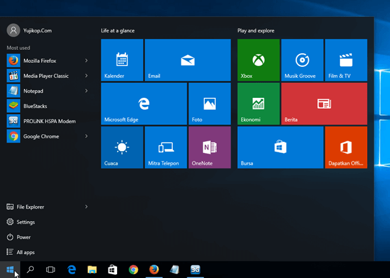Expand Mozilla Firefox jump list arrow
The height and width of the screenshot is (278, 390).
point(86,61)
